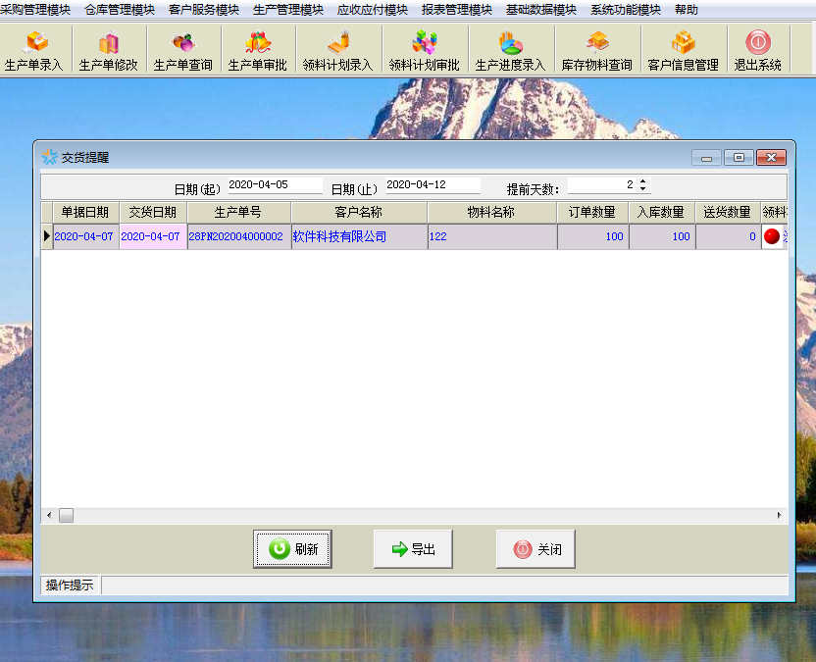Click the 物料名称 cell 122
The width and height of the screenshot is (816, 662).
coord(491,236)
